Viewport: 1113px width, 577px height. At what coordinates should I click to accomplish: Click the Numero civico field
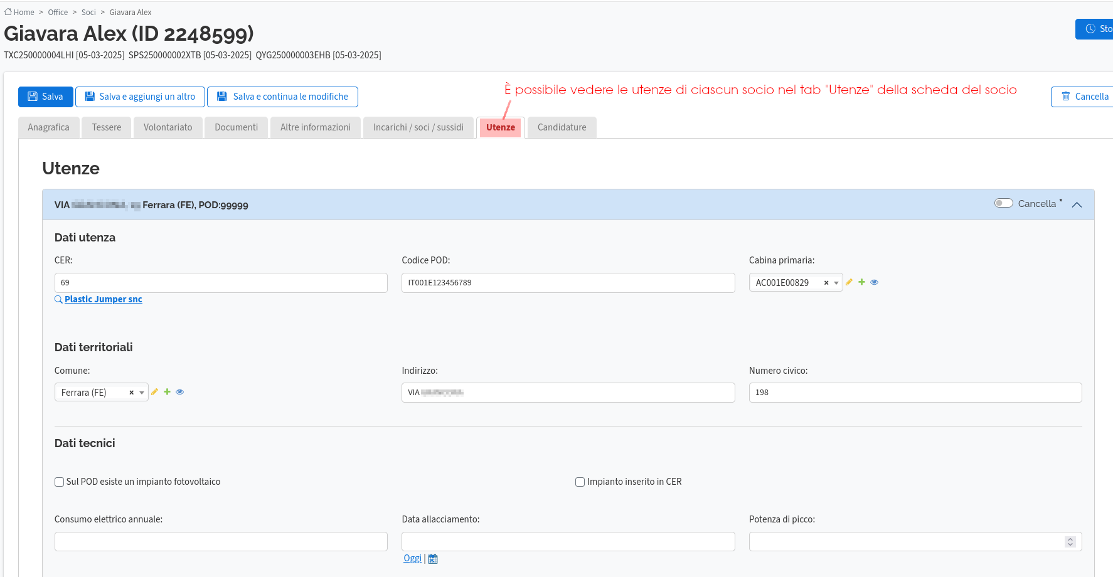[915, 393]
